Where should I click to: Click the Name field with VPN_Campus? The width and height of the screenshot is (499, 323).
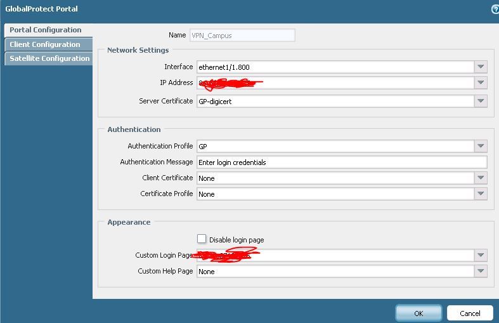242,36
